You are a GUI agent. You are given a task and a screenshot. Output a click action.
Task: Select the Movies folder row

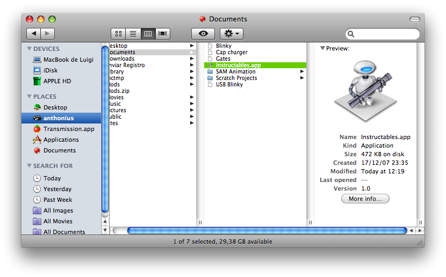pos(153,97)
